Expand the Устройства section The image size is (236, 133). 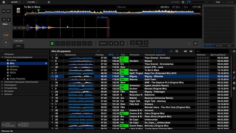tap(2, 88)
